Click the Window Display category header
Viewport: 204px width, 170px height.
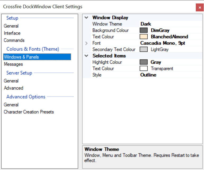110,18
